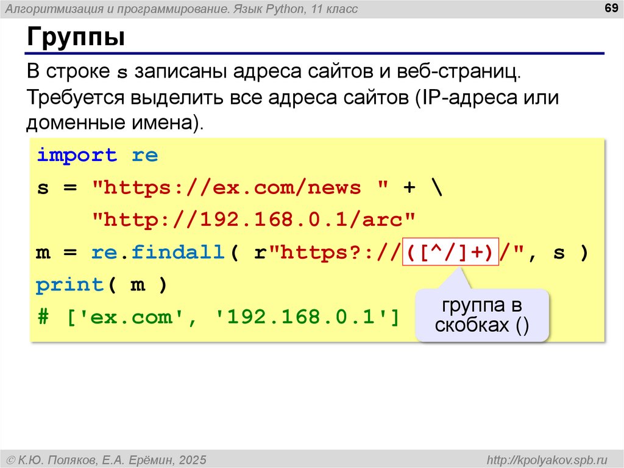Screen dimensions: 624x468
Task: Click the "группа в скобках ()" callout bubble
Action: point(482,315)
